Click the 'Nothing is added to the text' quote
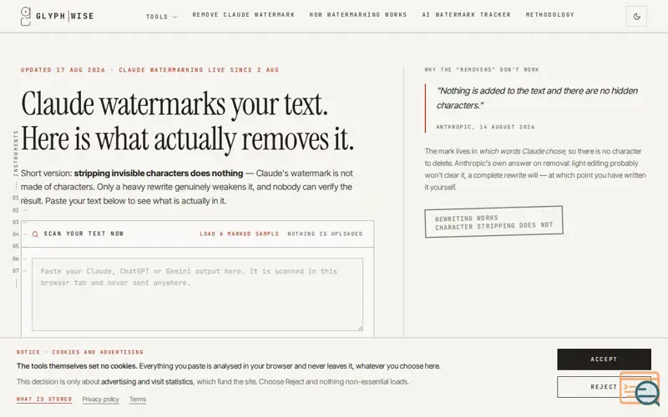 (537, 98)
